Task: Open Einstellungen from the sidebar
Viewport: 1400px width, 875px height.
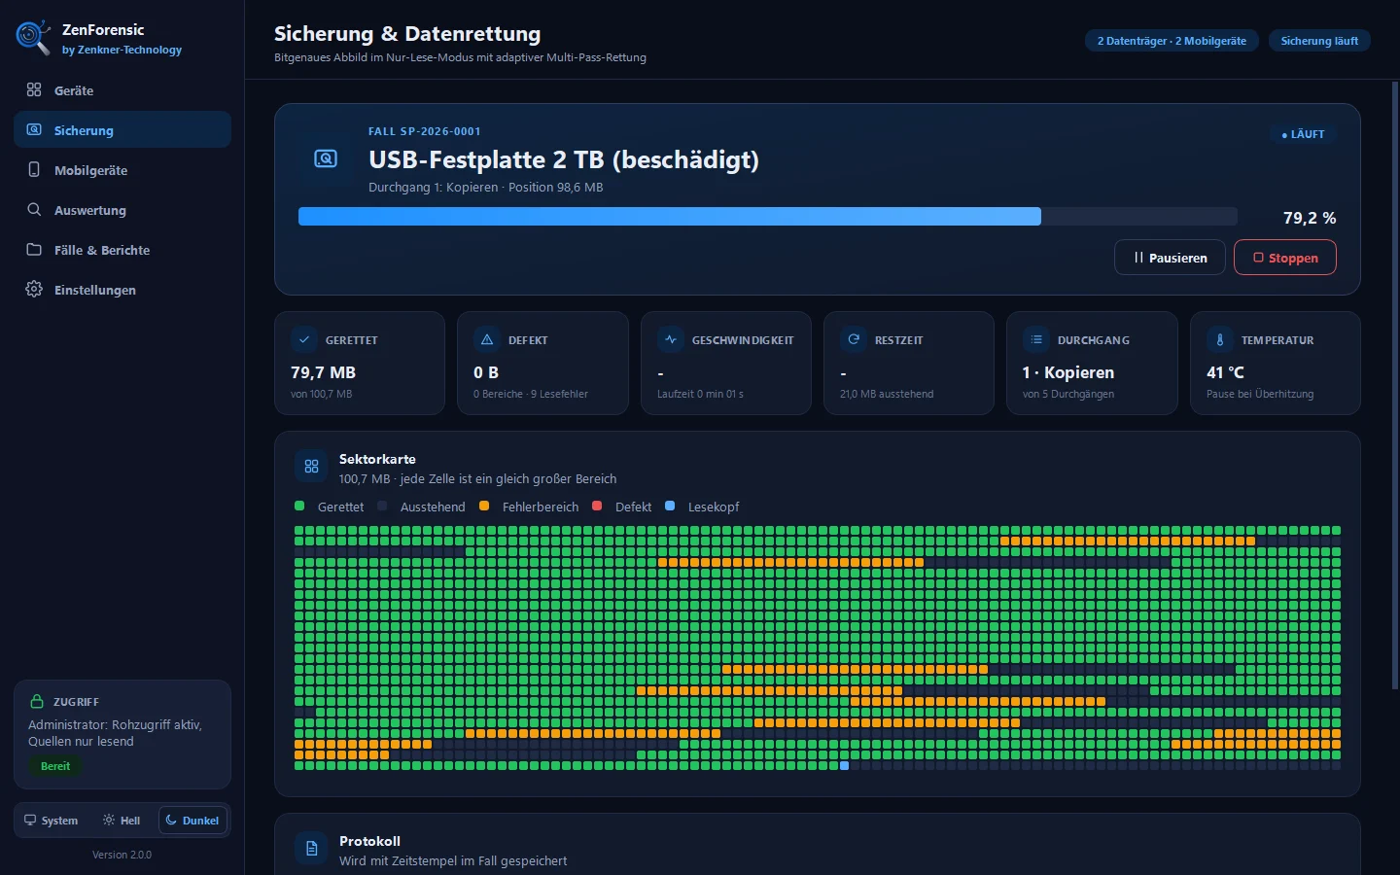Action: tap(122, 290)
